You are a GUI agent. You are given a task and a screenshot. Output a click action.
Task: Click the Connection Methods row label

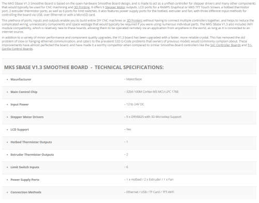click(26, 192)
